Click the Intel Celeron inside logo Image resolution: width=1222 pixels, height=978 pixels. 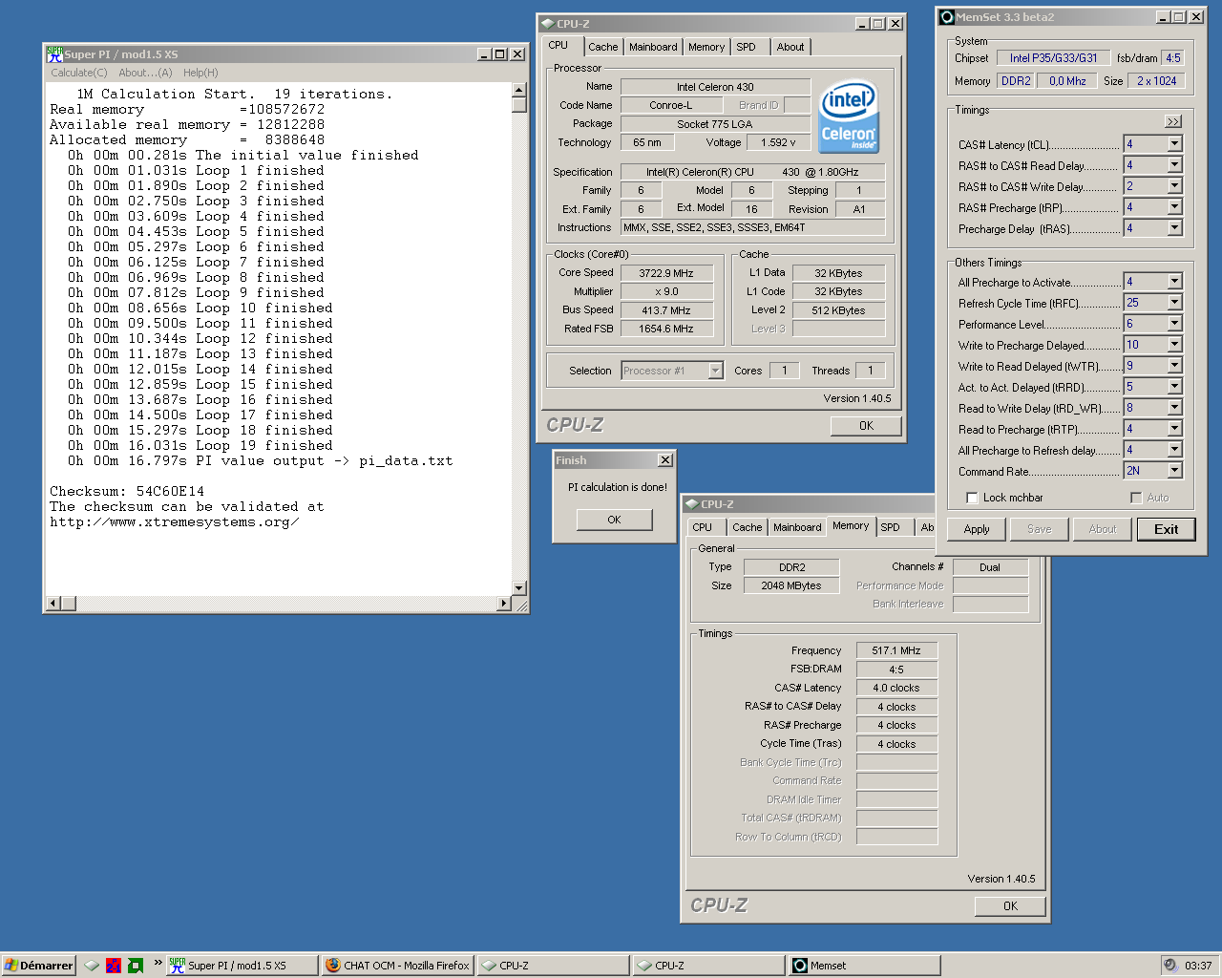(849, 116)
